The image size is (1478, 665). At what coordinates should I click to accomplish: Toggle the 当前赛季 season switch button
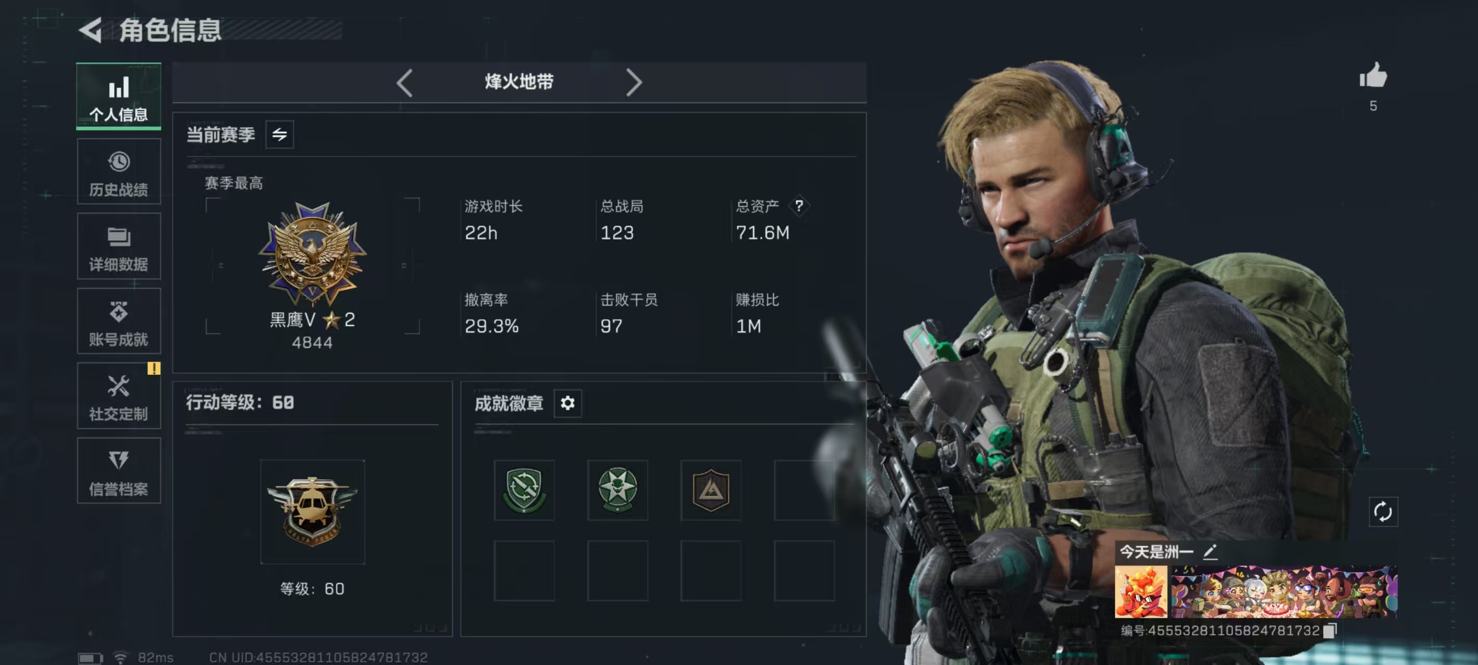pos(280,135)
